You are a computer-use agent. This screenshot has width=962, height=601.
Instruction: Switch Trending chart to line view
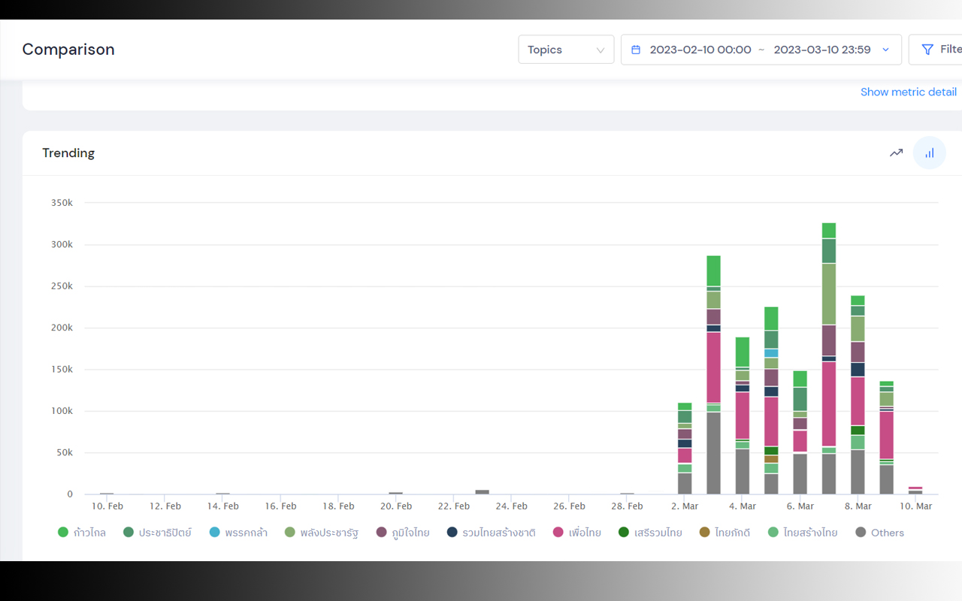point(896,153)
